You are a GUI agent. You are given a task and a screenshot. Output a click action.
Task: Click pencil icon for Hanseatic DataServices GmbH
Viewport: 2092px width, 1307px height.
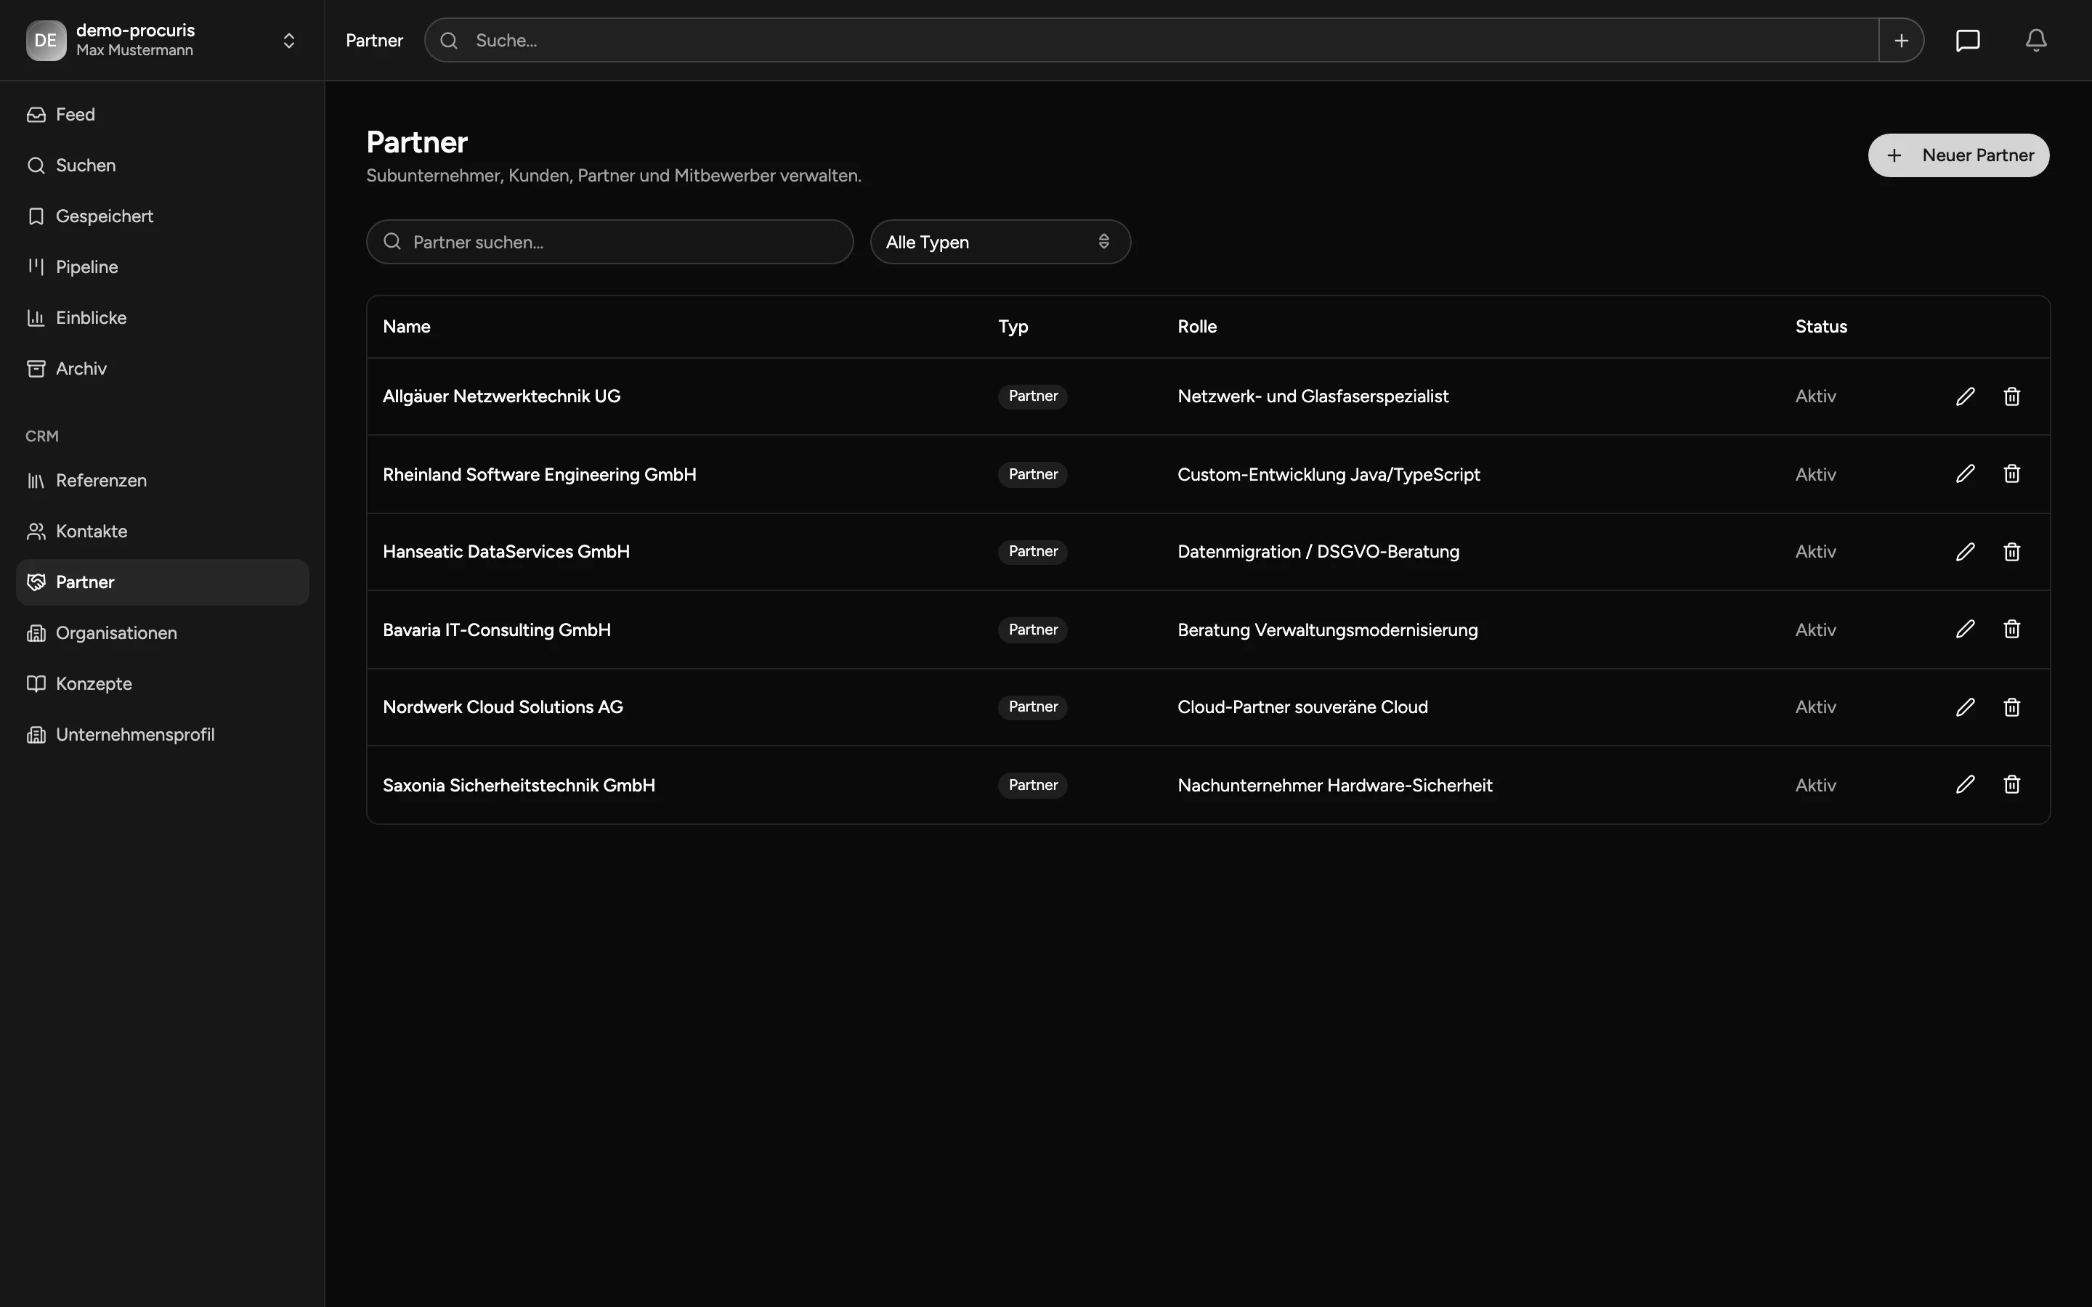(1965, 552)
